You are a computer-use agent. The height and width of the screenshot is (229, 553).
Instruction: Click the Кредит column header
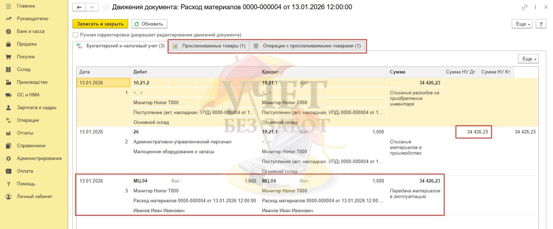point(323,72)
